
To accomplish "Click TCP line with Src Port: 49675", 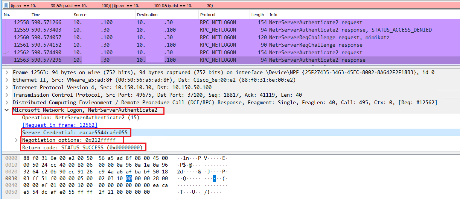I will coord(157,95).
